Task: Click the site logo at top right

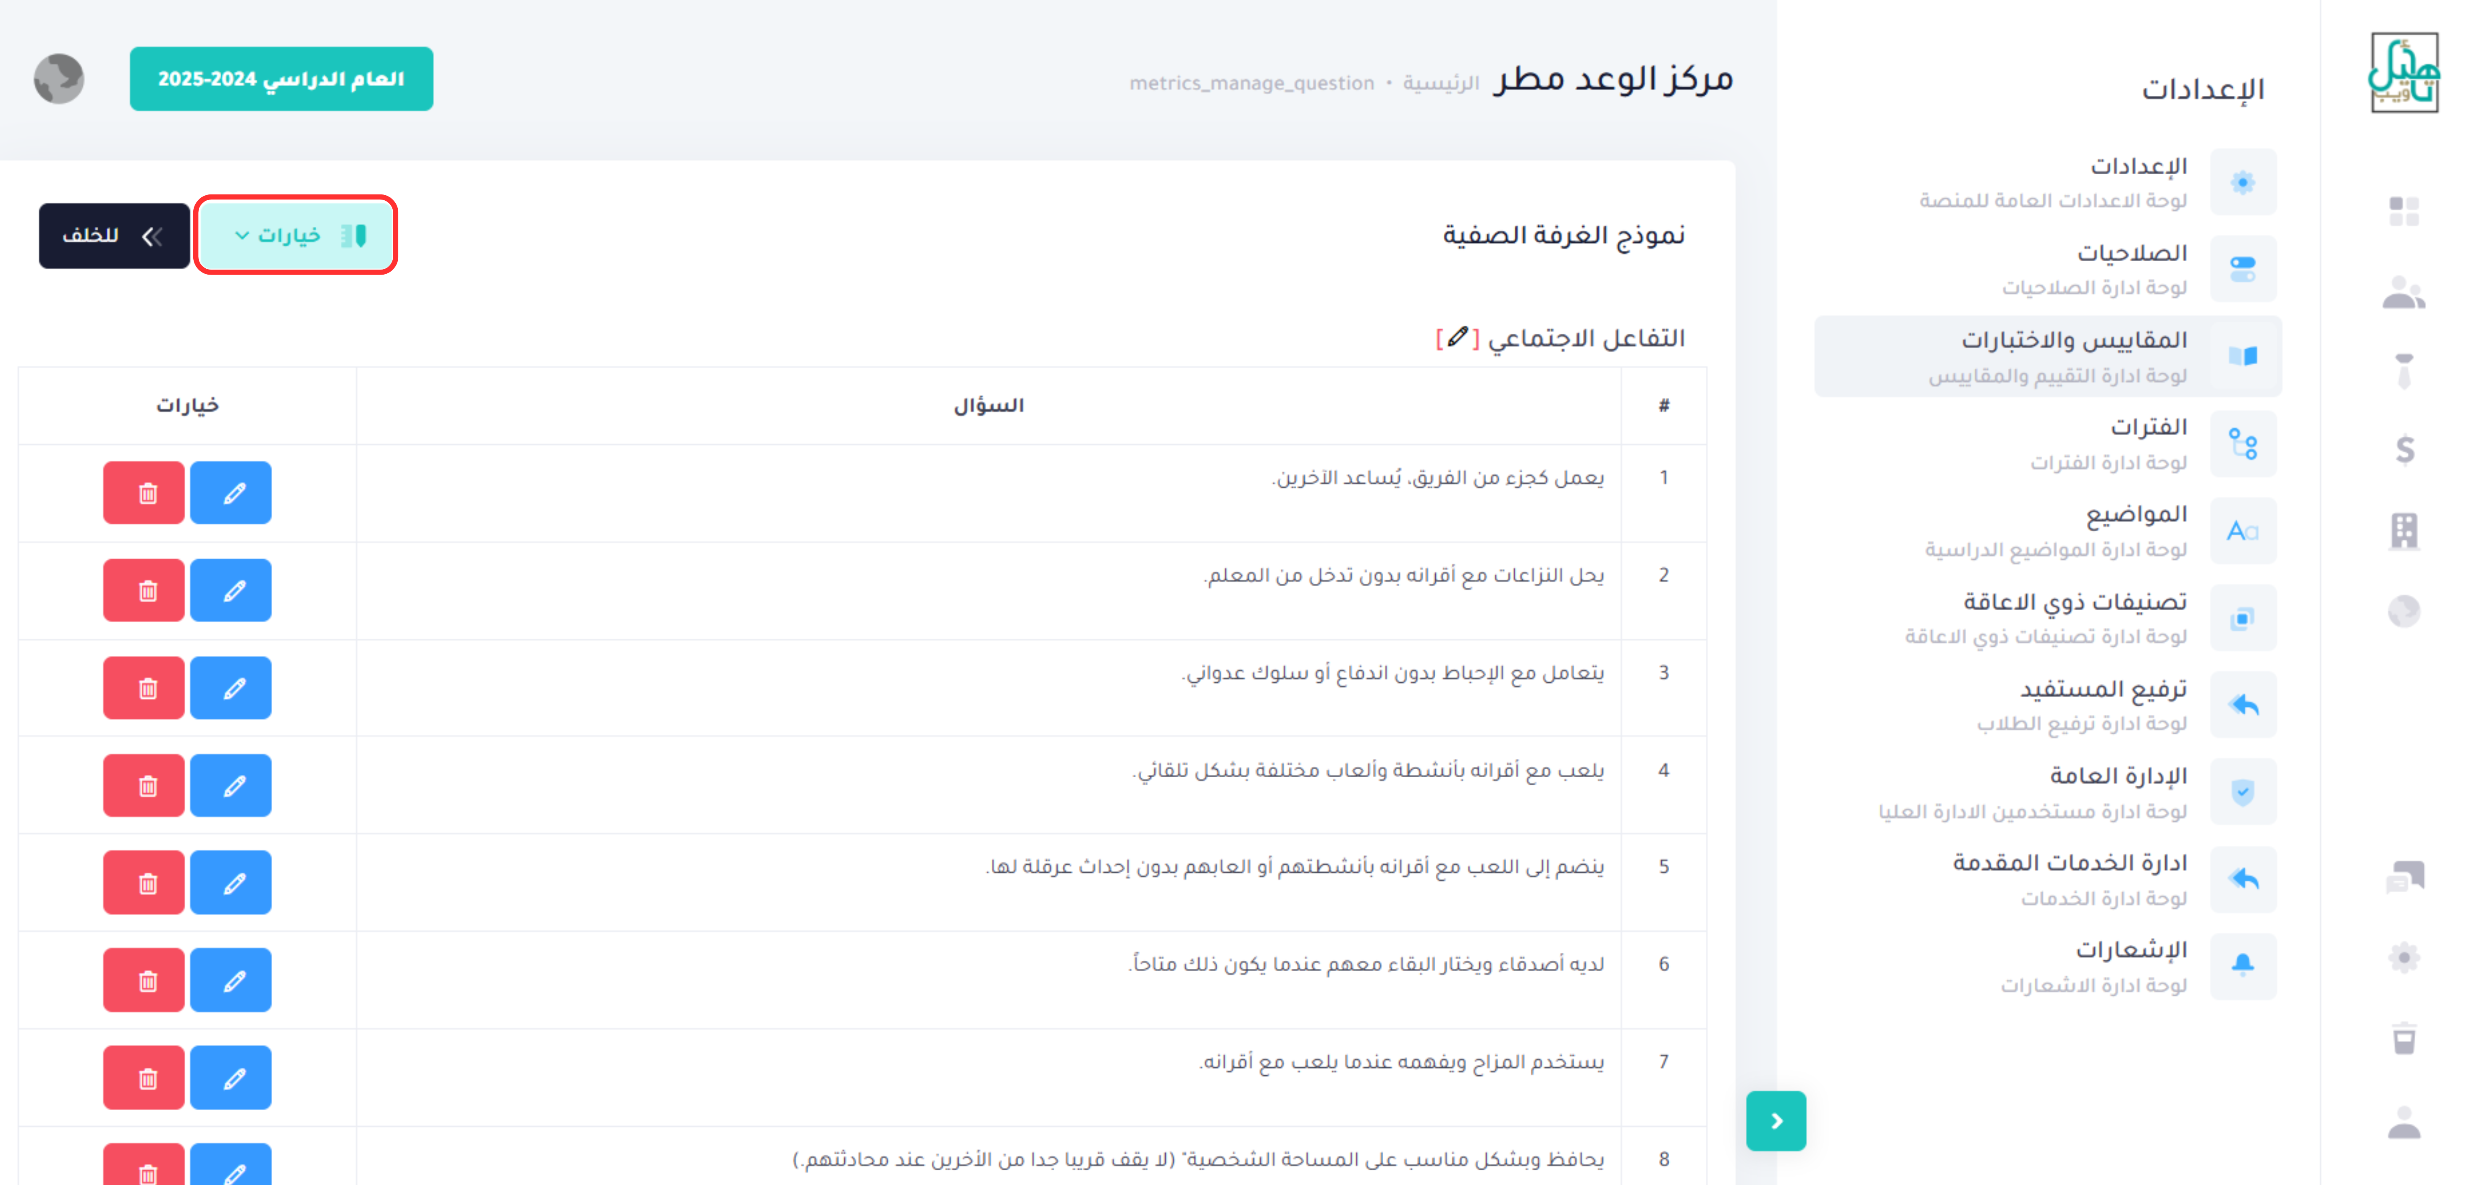Action: pyautogui.click(x=2404, y=73)
